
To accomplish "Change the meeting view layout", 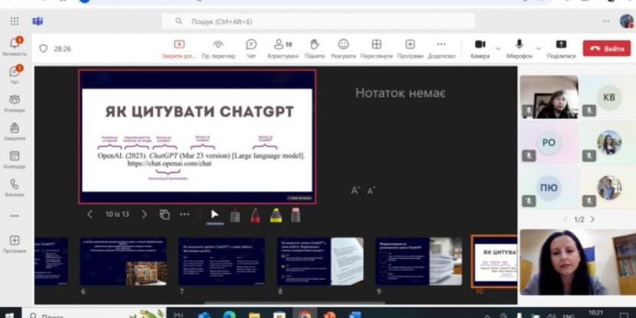I will click(377, 48).
